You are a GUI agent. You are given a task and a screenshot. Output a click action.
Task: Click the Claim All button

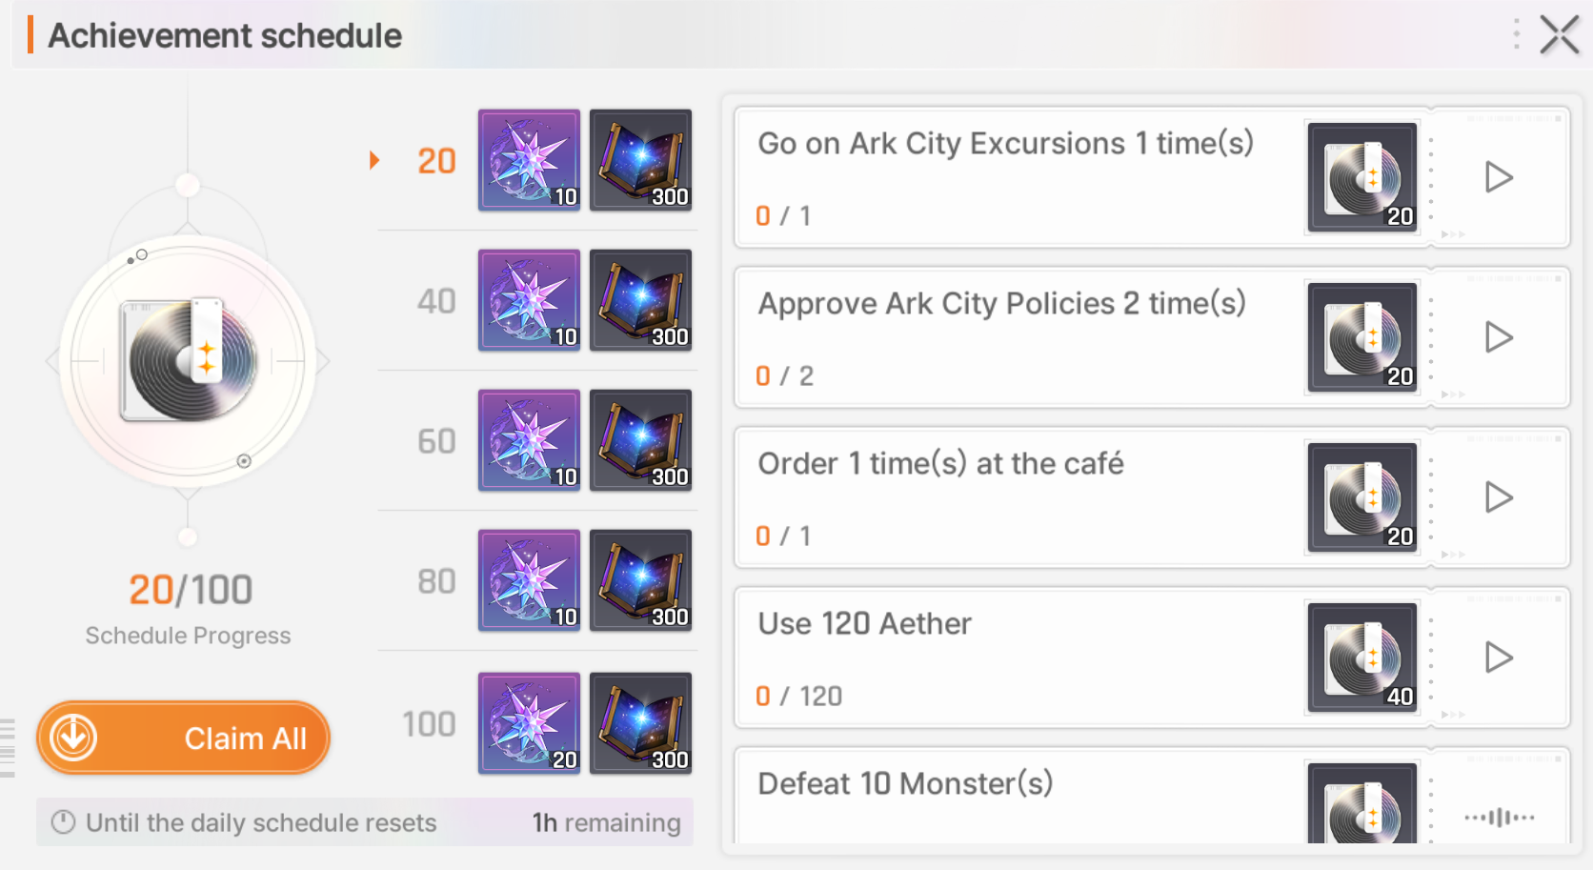click(x=183, y=738)
